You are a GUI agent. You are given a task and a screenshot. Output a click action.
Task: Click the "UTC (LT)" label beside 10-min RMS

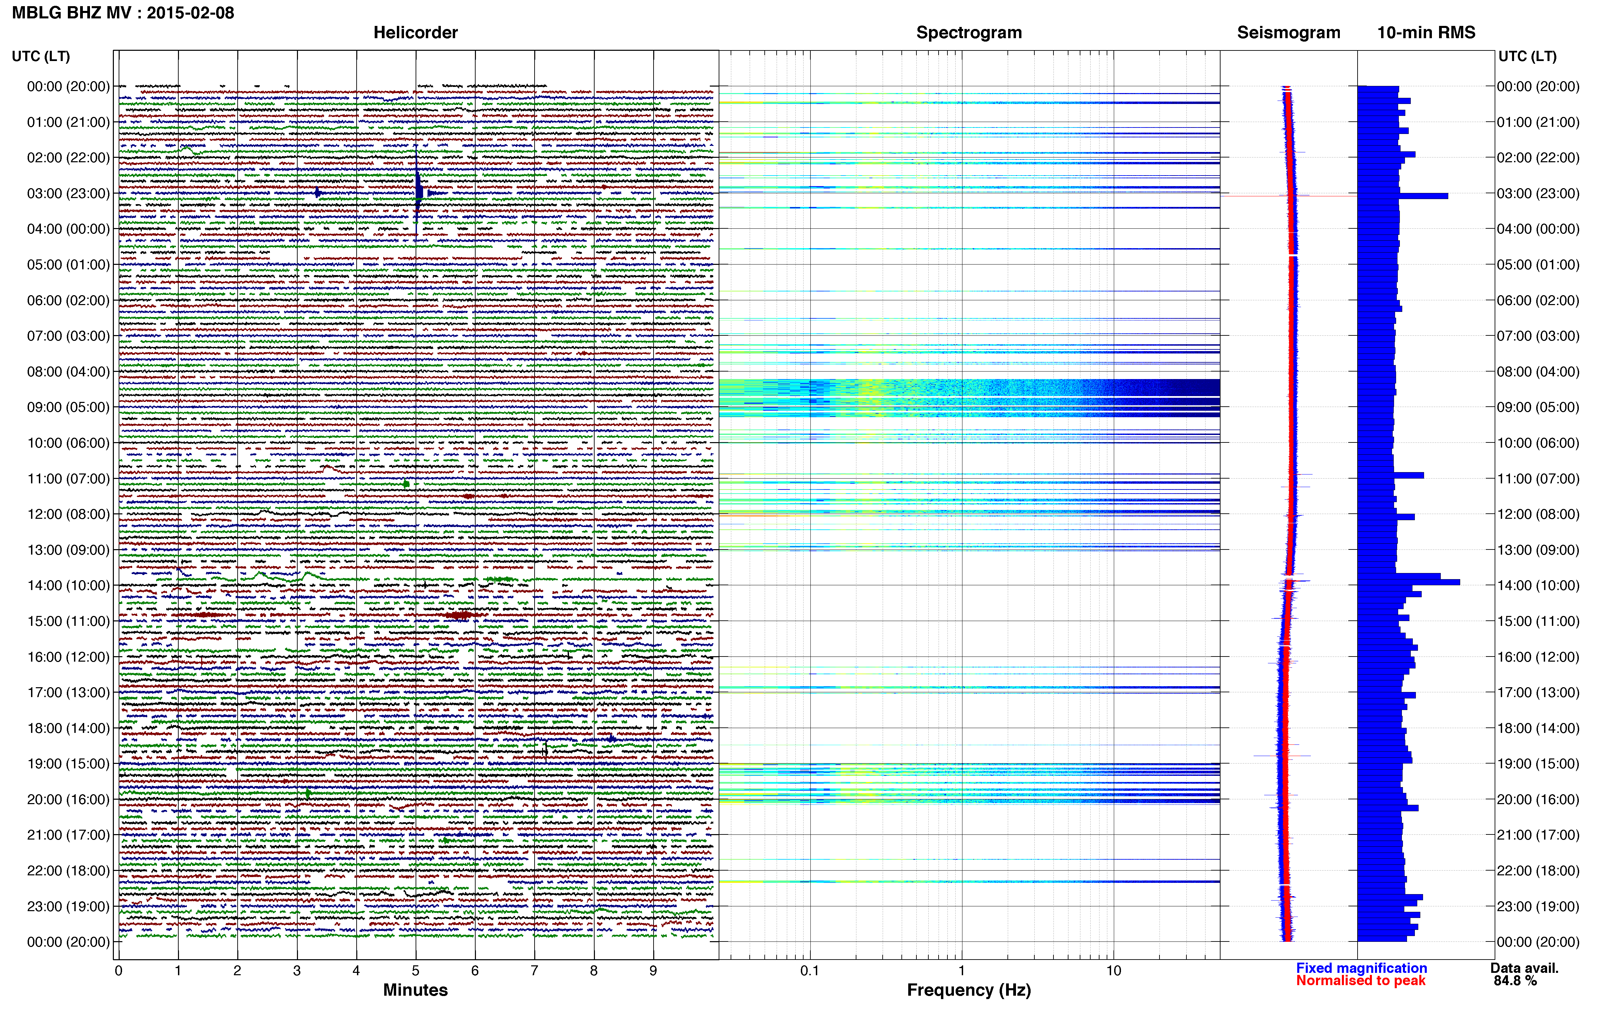[x=1527, y=56]
